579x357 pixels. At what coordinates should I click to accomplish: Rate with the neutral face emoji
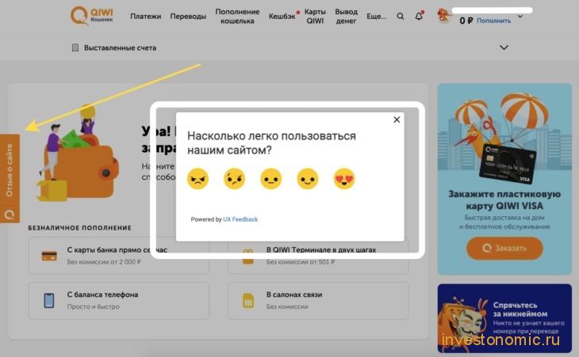(x=271, y=179)
